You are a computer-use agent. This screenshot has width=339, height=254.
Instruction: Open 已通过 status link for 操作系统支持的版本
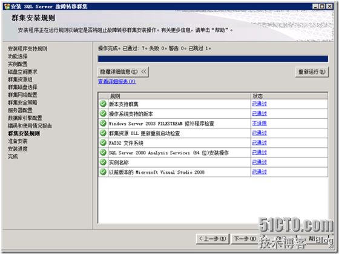click(x=260, y=113)
